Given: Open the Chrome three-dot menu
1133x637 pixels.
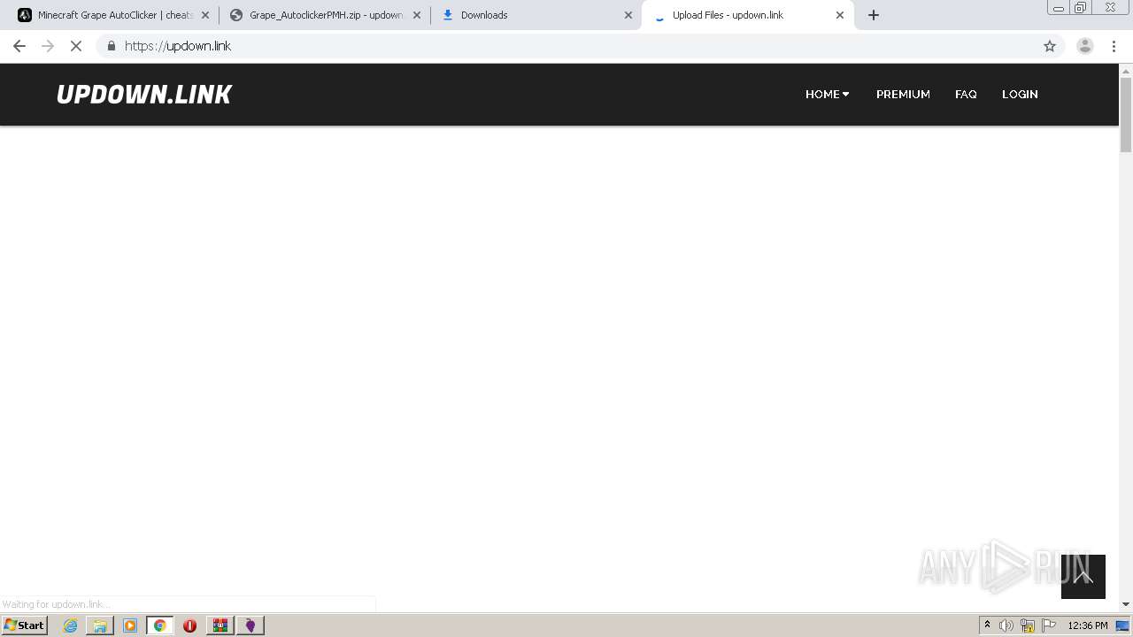Looking at the screenshot, I should (x=1114, y=46).
